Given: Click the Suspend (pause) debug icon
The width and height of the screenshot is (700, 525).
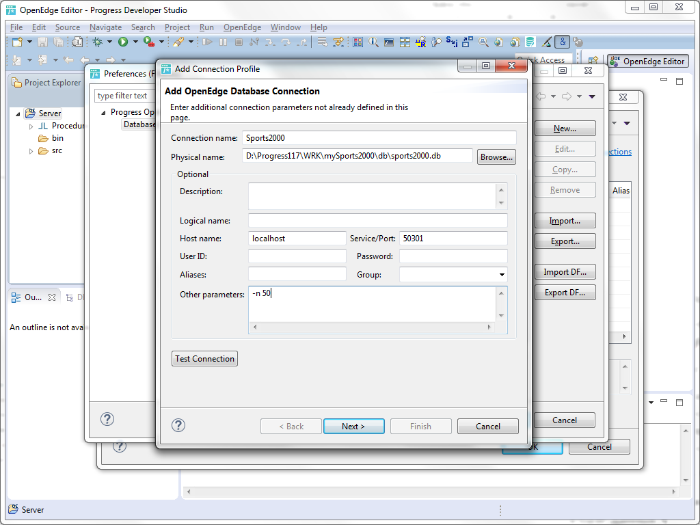Looking at the screenshot, I should (x=223, y=42).
